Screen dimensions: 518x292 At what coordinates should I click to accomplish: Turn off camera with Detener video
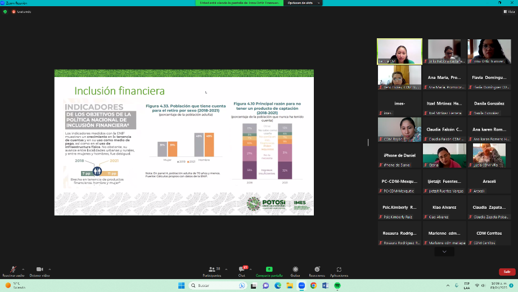click(x=39, y=270)
